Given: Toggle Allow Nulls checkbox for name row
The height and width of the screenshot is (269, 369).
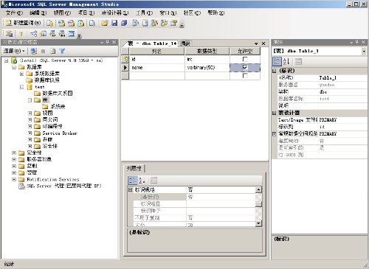Looking at the screenshot, I should (x=245, y=67).
